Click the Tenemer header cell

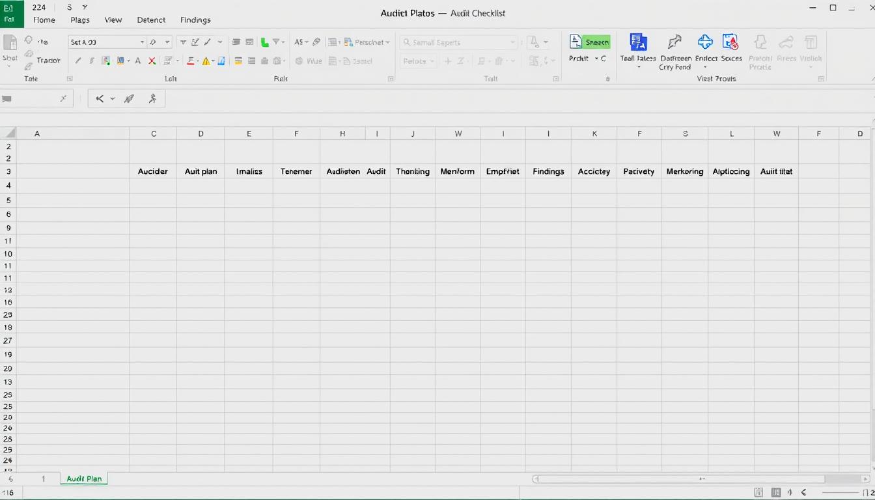(296, 171)
